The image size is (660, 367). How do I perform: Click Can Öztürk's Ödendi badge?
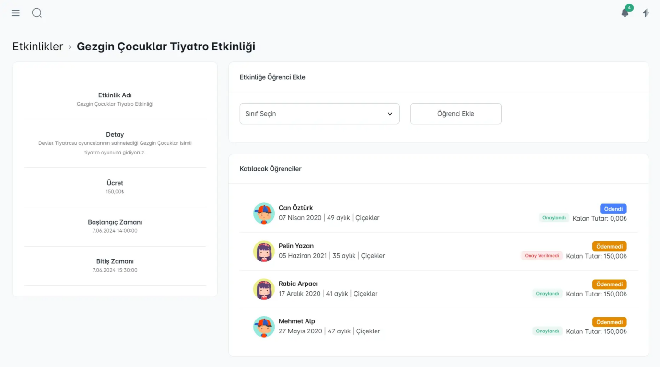613,209
